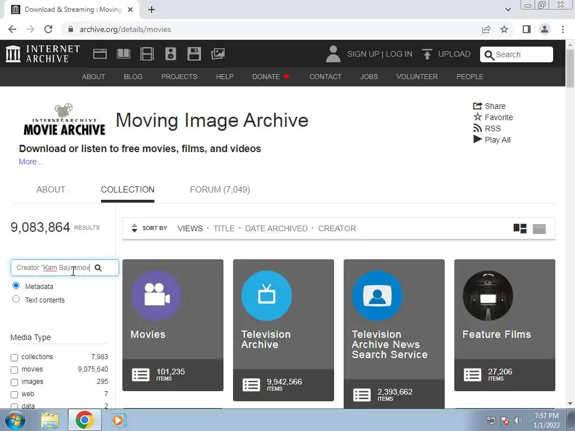This screenshot has width=575, height=431.
Task: Open the Images icon in the navbar
Action: coord(218,54)
